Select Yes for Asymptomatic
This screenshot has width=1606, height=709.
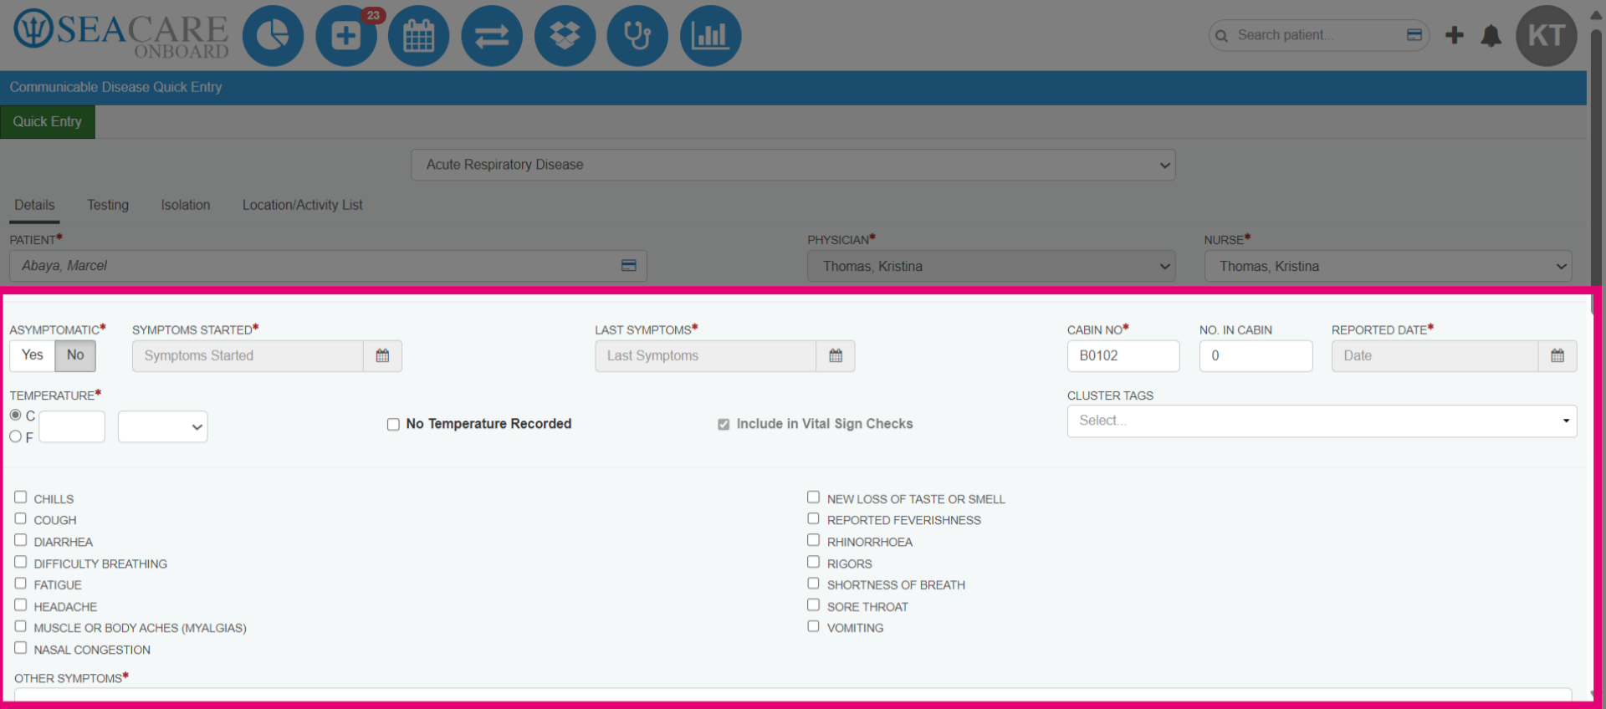33,355
